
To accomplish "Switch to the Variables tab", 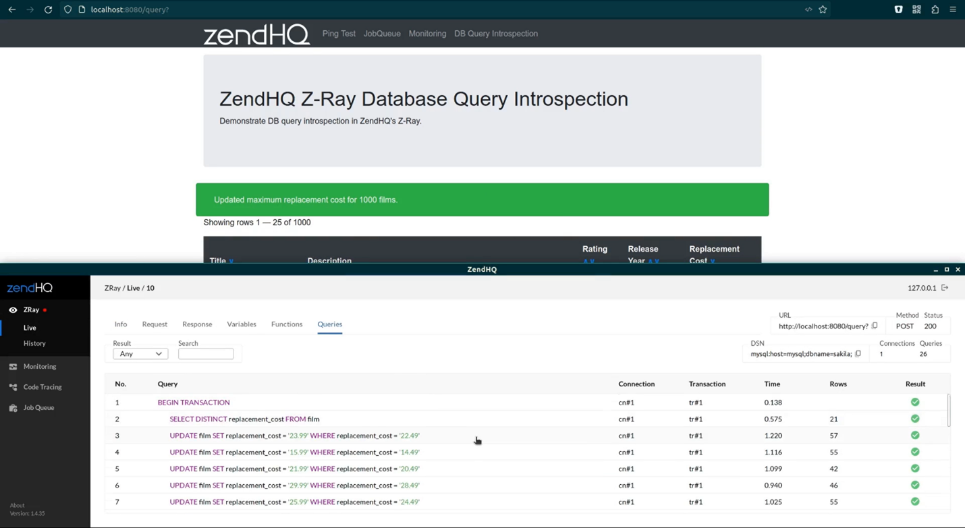I will pyautogui.click(x=242, y=324).
